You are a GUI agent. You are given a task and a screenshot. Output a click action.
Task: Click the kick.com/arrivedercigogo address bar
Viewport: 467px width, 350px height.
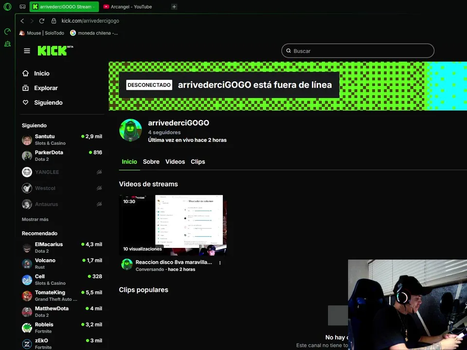(x=90, y=21)
